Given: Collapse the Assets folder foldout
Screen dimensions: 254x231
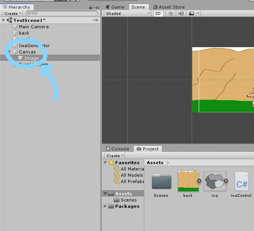Looking at the screenshot, I should 105,193.
